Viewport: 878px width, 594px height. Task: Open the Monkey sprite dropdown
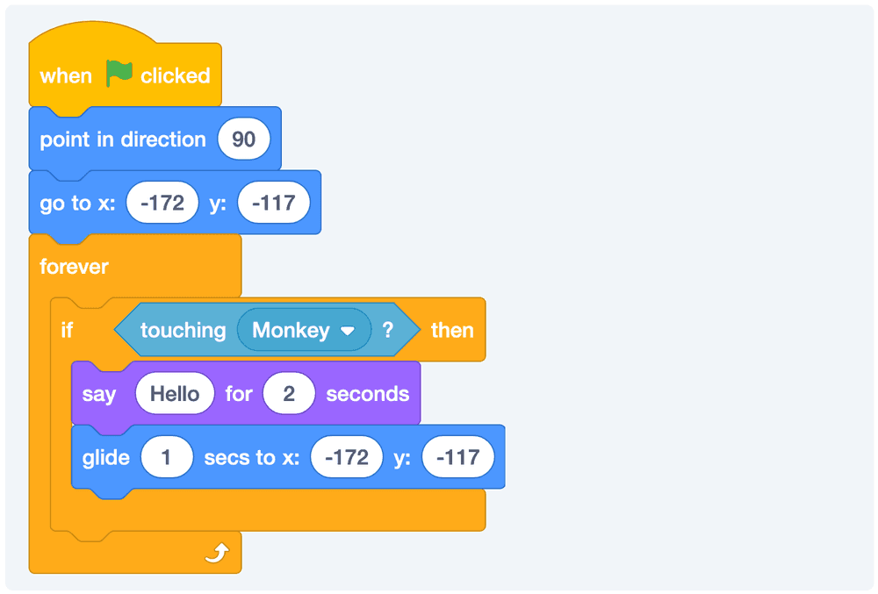[x=347, y=331]
